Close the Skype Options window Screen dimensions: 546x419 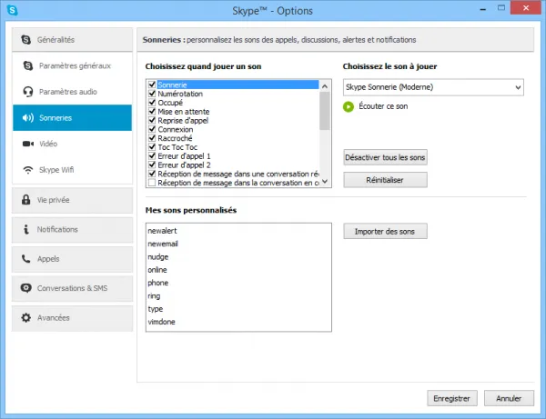526,7
